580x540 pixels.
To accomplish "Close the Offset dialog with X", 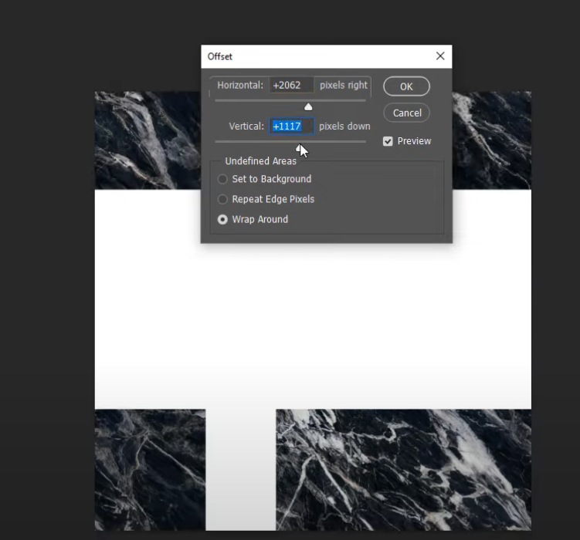I will point(440,56).
